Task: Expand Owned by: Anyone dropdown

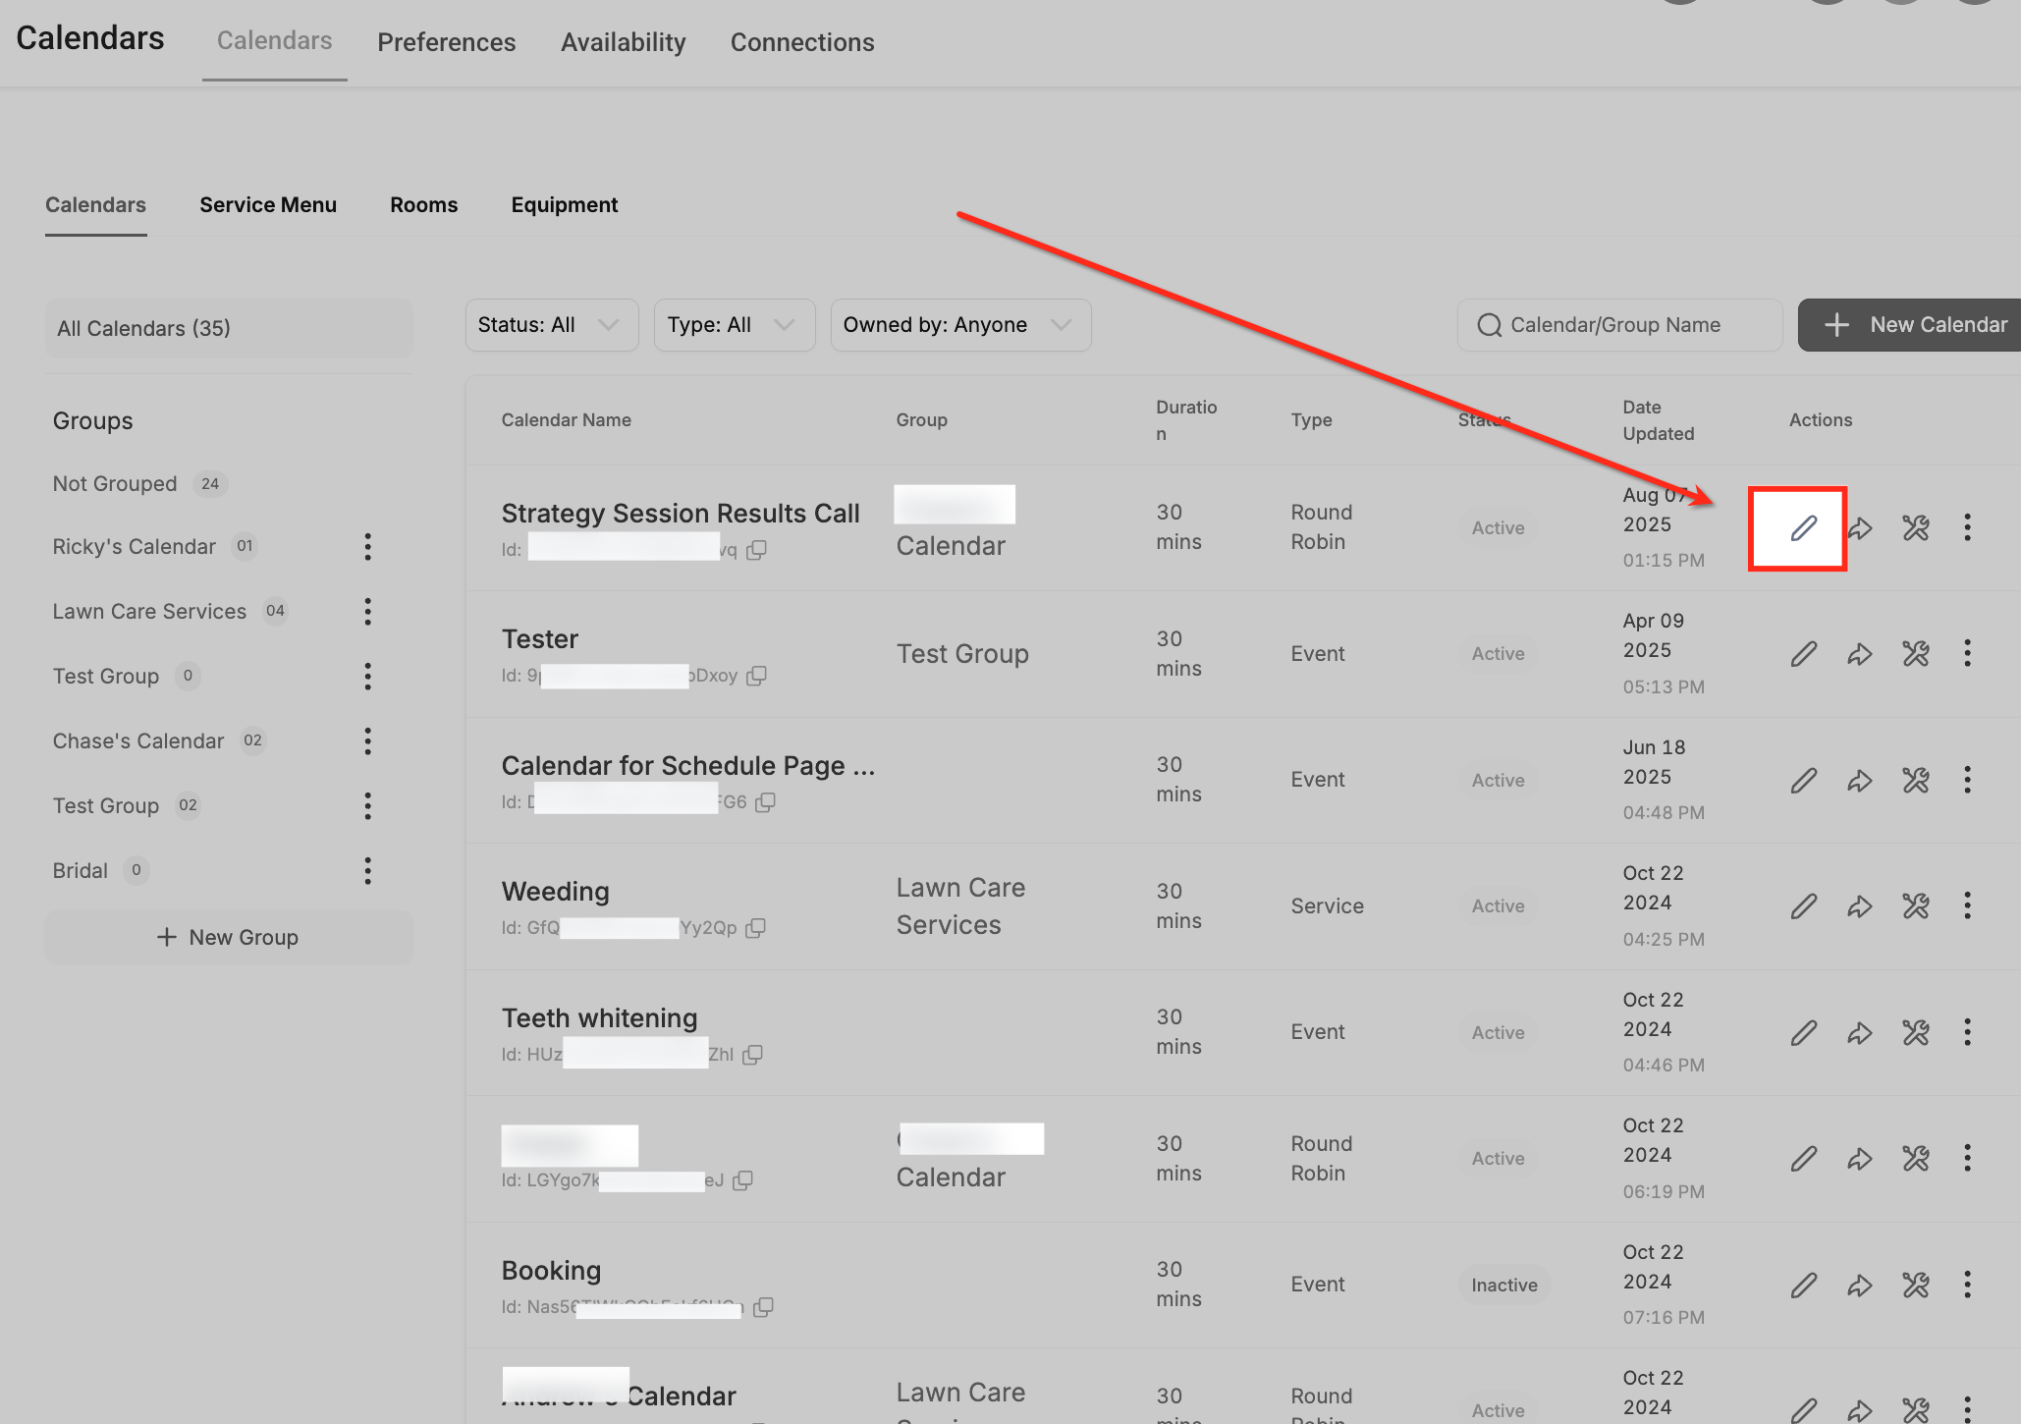Action: (959, 325)
